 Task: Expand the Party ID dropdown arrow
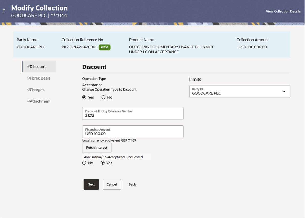(x=284, y=92)
